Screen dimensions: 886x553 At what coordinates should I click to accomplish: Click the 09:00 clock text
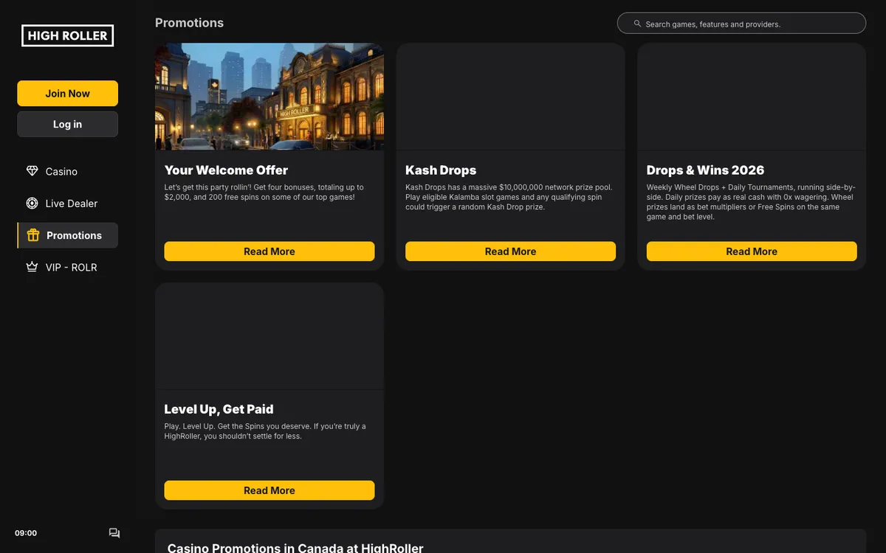26,533
